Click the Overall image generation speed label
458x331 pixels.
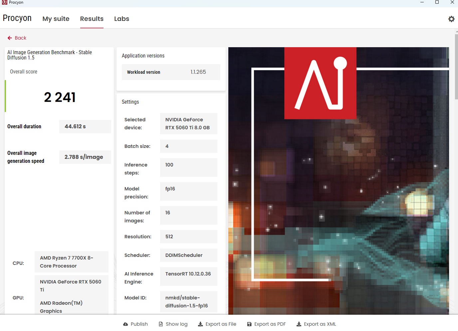(26, 157)
